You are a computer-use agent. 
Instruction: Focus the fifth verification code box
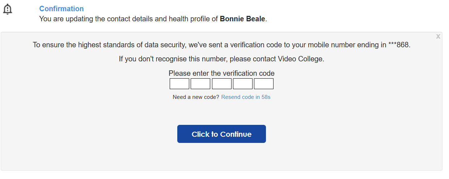pos(264,84)
